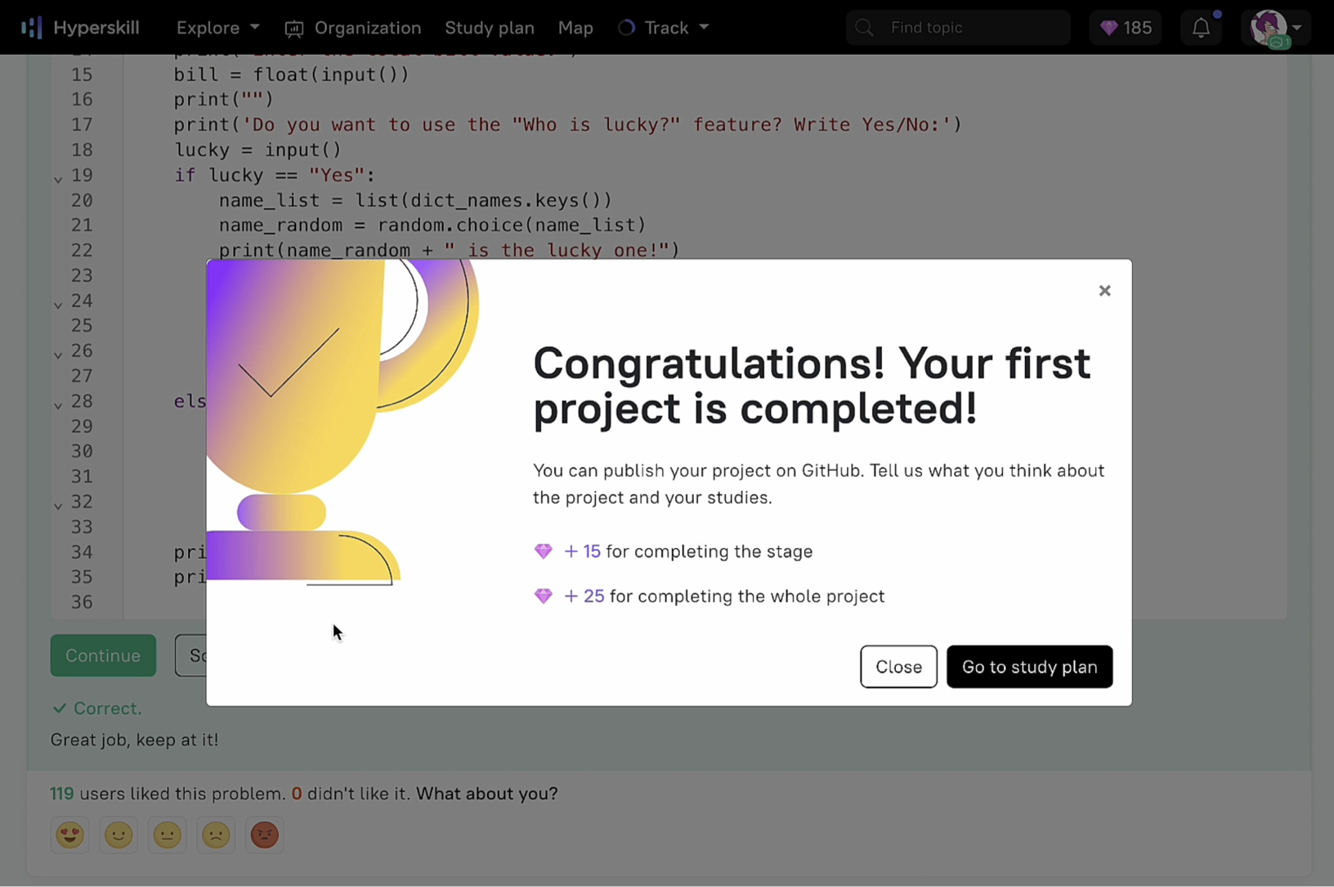Select the neutral face reaction
The width and height of the screenshot is (1334, 887).
tap(167, 835)
